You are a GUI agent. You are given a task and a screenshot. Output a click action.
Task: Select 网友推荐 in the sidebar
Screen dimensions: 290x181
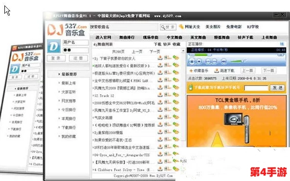(x=69, y=101)
